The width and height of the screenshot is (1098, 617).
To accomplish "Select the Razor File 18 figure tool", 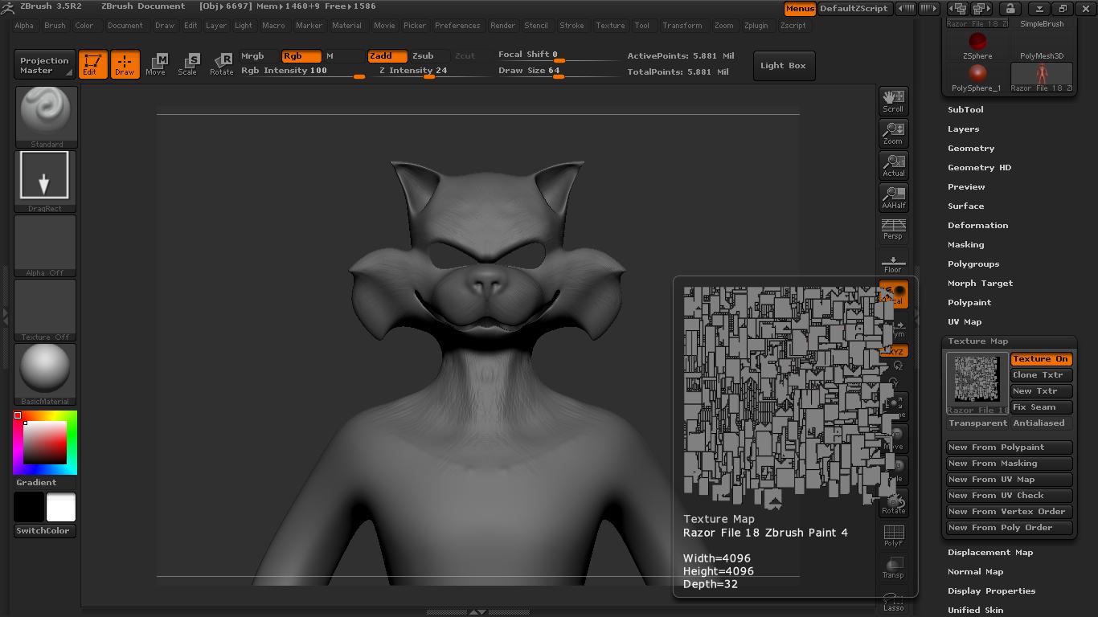I will click(x=1042, y=78).
